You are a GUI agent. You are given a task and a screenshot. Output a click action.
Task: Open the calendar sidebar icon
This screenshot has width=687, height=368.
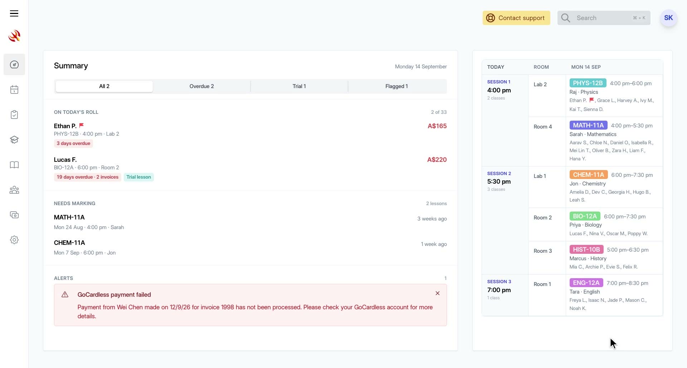pos(14,89)
